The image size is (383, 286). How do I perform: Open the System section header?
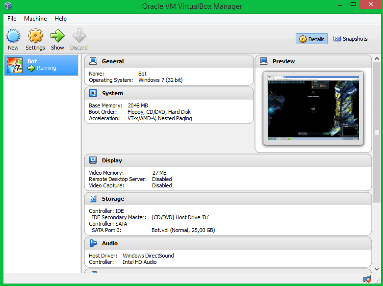[169, 93]
